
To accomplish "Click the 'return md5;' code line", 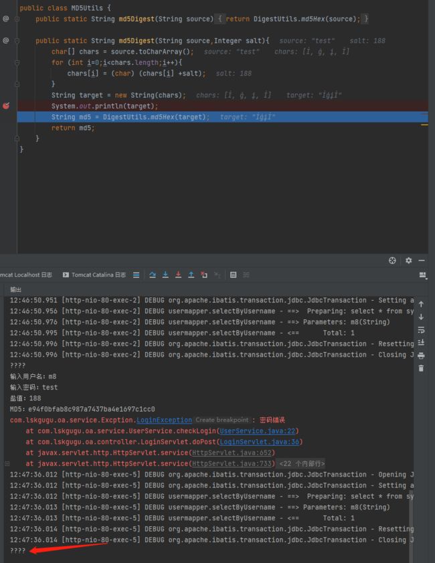I will (x=73, y=128).
